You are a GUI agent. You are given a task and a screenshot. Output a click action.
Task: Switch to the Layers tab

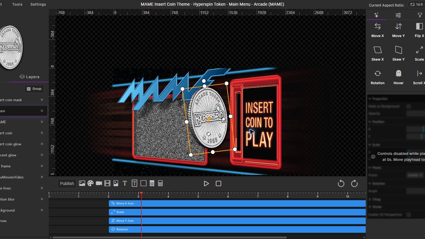[29, 77]
